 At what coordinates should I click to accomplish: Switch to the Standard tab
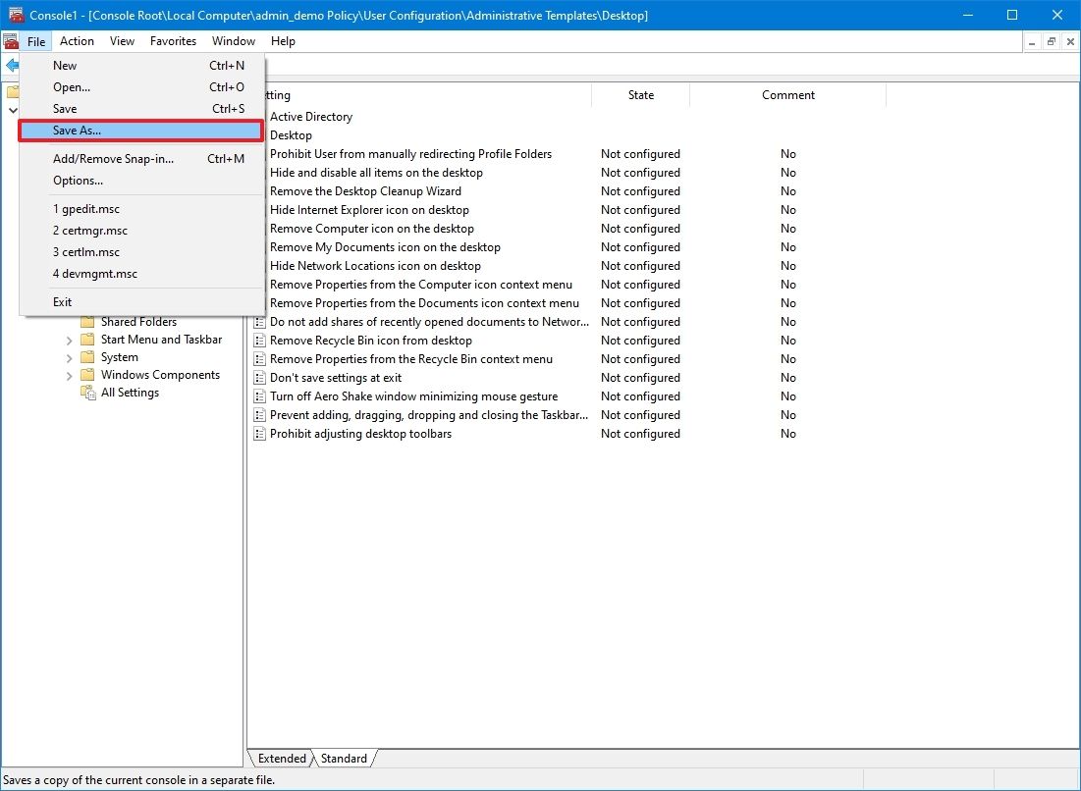344,758
